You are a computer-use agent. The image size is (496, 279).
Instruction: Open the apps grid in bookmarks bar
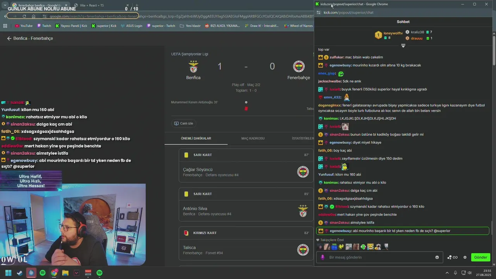tap(5, 26)
